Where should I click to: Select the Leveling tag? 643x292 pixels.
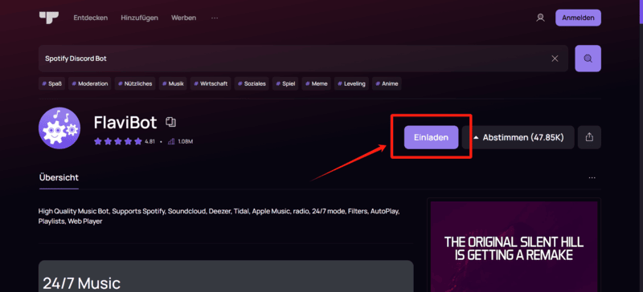tap(351, 83)
